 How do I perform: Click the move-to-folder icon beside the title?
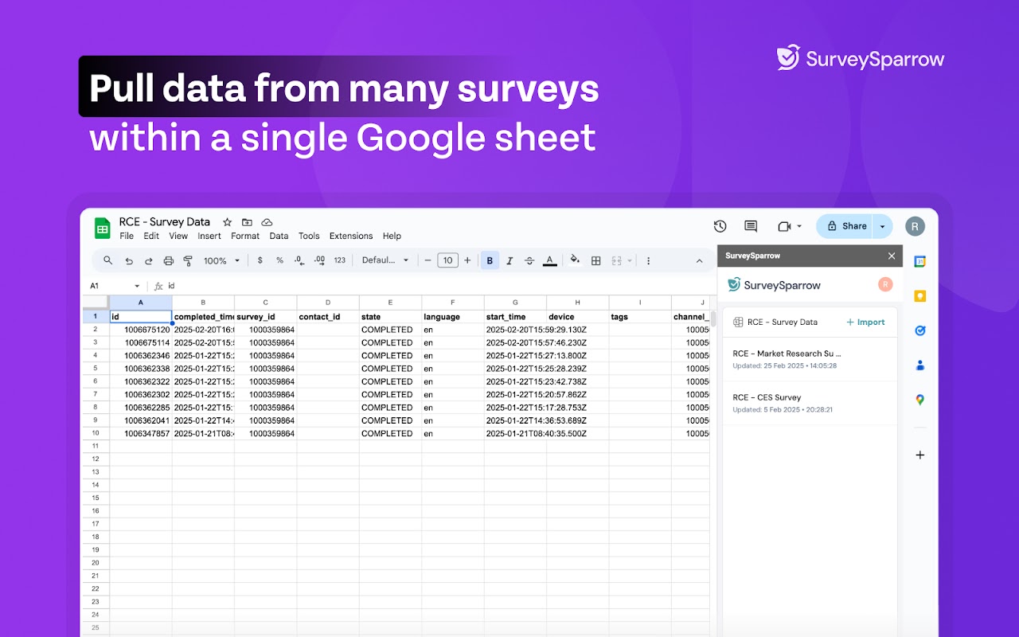pyautogui.click(x=247, y=222)
